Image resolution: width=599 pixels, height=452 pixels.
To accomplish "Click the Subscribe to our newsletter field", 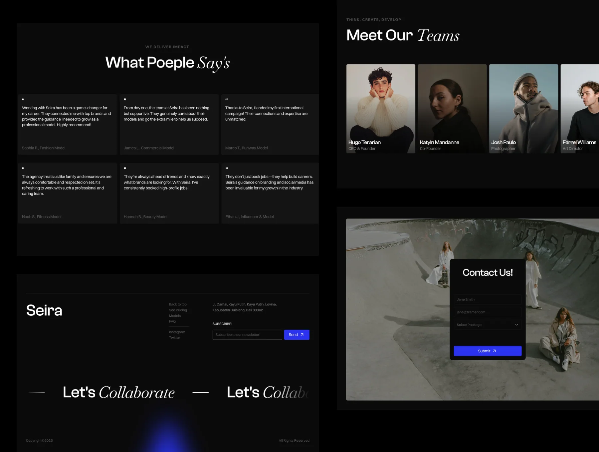I will click(x=247, y=335).
